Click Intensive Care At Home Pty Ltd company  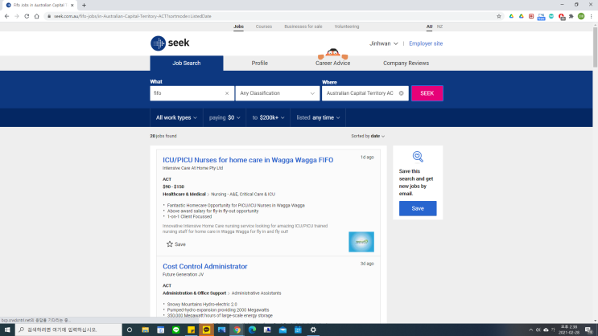(192, 168)
